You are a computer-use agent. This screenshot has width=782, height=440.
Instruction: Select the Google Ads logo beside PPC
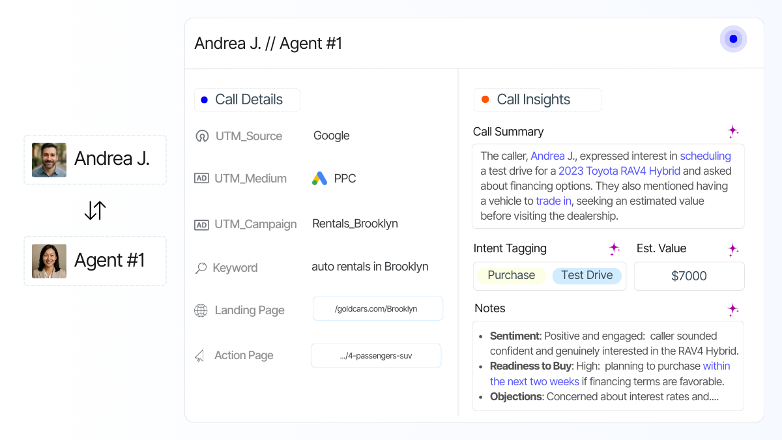click(x=320, y=177)
